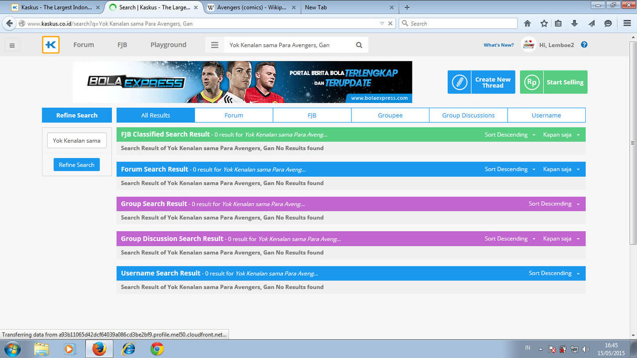Select the All Results tab
637x358 pixels.
(156, 115)
